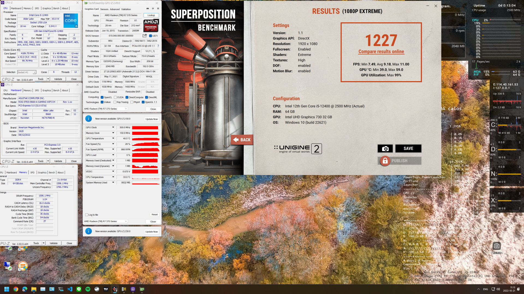
Task: Click Intel Core i5 logo in CPU-Z
Action: point(71,21)
